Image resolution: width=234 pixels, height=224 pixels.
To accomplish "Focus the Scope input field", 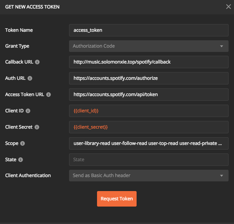I will [x=149, y=143].
